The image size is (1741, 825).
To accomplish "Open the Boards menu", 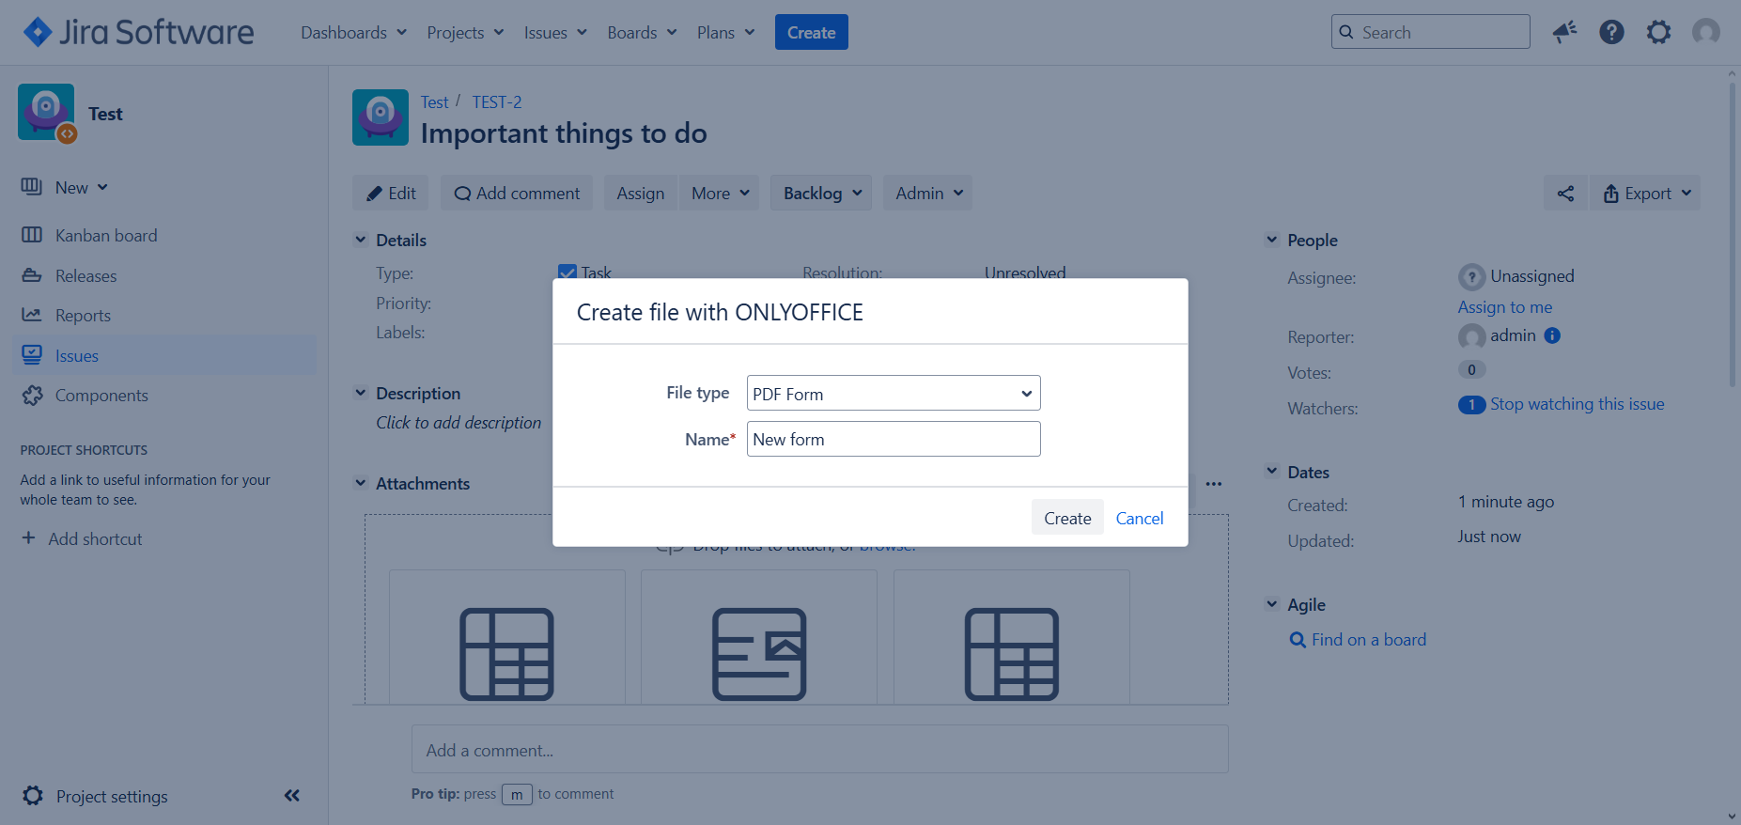I will coord(642,33).
